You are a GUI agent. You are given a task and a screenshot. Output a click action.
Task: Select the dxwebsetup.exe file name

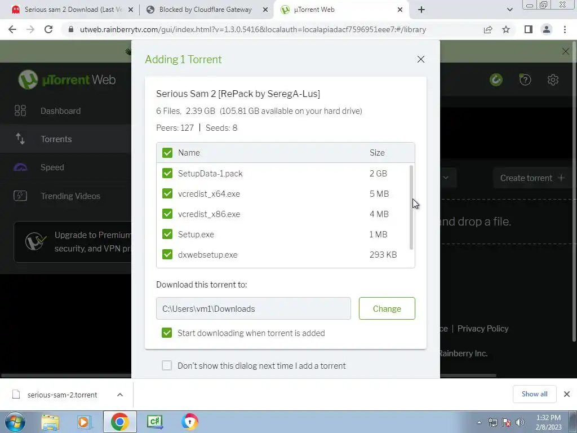(207, 254)
